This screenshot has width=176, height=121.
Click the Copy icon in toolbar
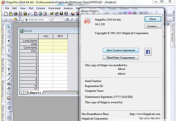[x=11, y=19]
